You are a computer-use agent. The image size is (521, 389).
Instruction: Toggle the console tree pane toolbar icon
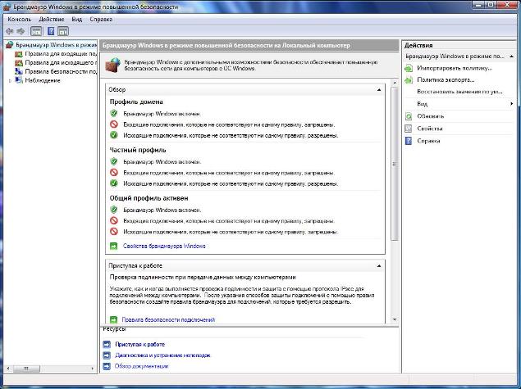coord(36,31)
